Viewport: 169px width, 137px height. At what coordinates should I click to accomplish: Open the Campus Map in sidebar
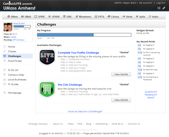(16, 75)
